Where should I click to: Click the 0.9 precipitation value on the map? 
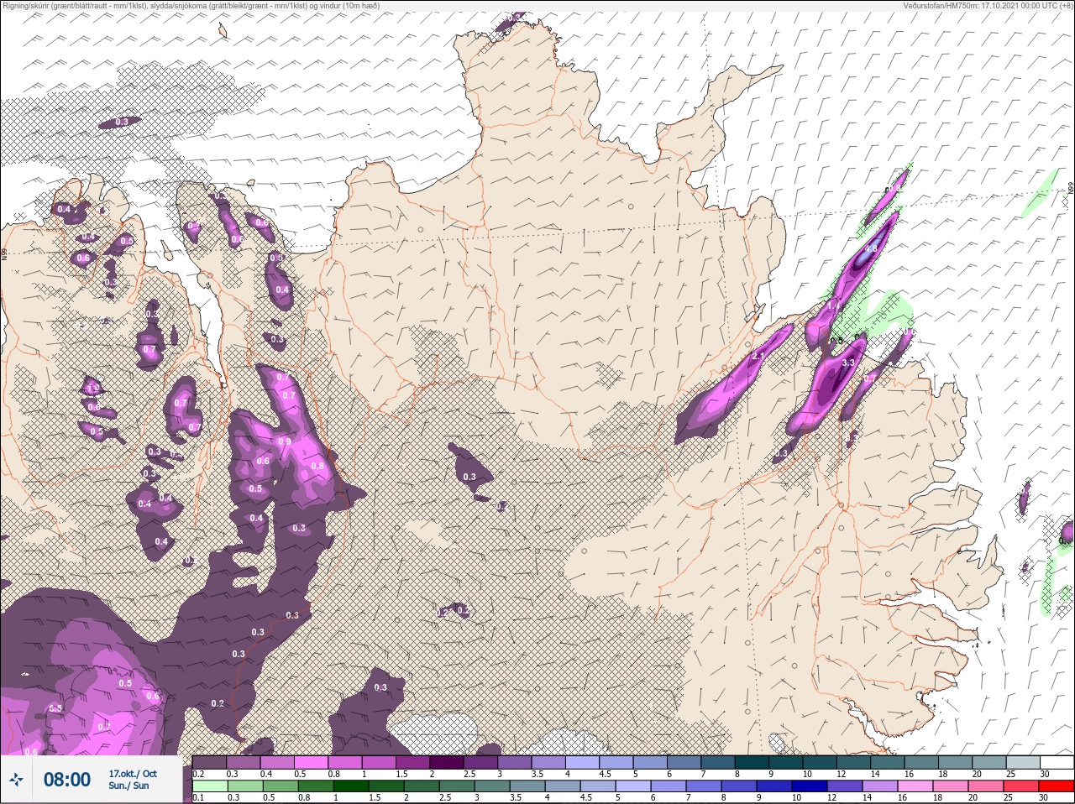pyautogui.click(x=284, y=441)
